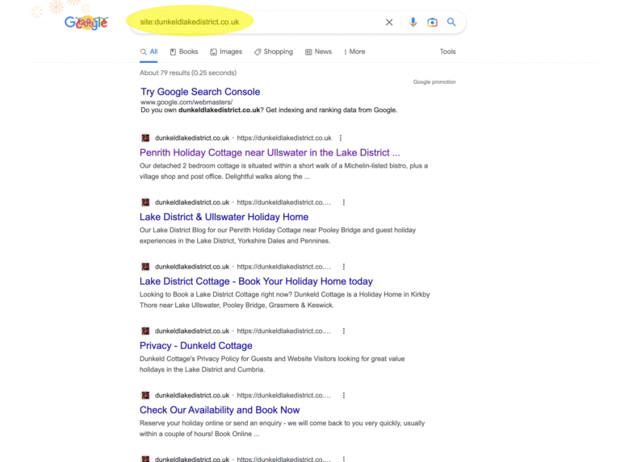Image resolution: width=620 pixels, height=462 pixels.
Task: Click the blue magnifier search button
Action: (451, 23)
